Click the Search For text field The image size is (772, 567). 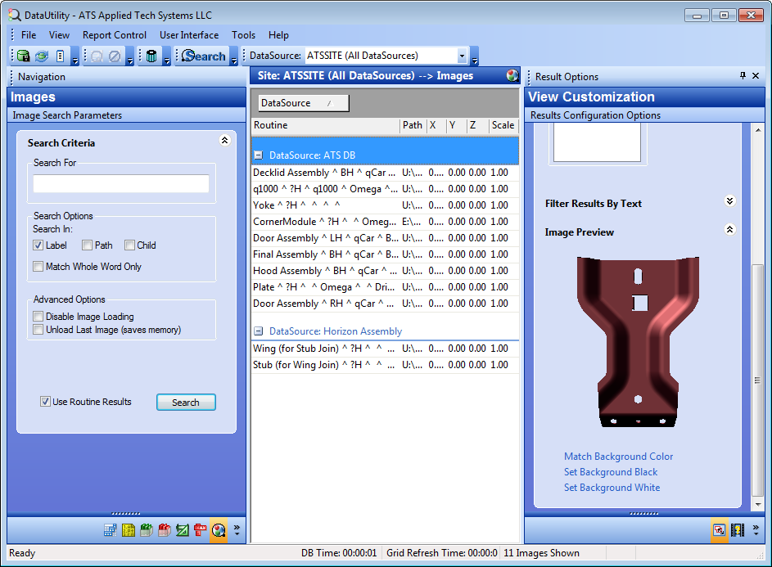coord(121,184)
